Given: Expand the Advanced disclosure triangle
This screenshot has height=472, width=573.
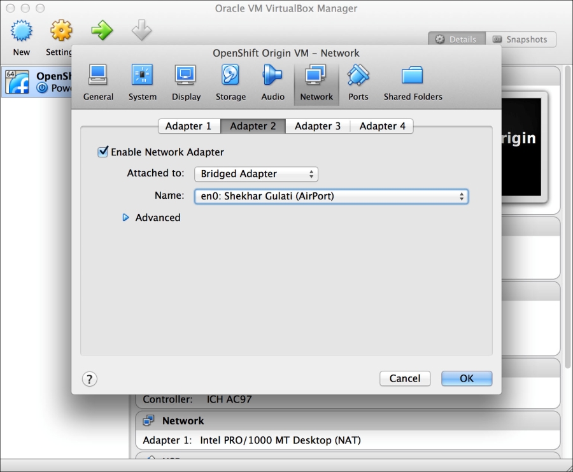Looking at the screenshot, I should (x=126, y=218).
